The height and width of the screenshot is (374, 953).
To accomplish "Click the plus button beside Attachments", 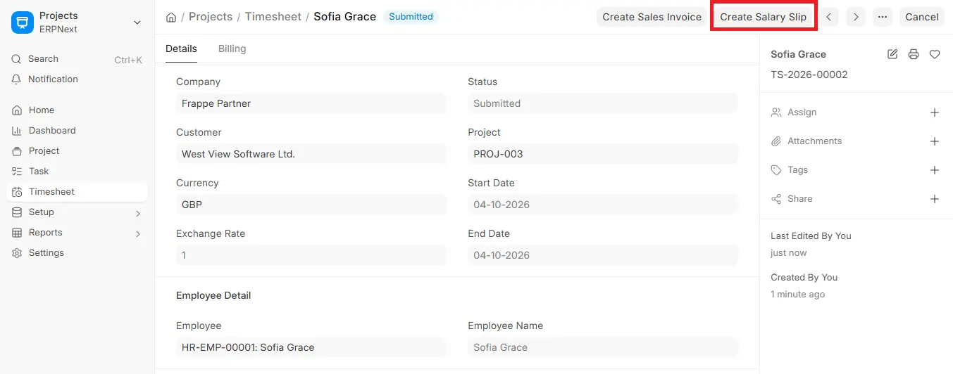I will (935, 141).
